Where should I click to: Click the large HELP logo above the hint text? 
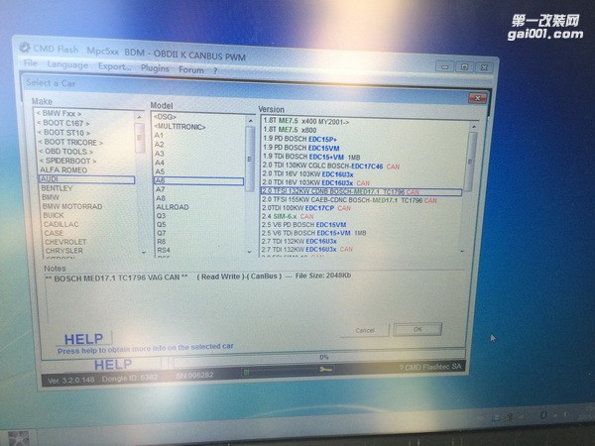[85, 339]
